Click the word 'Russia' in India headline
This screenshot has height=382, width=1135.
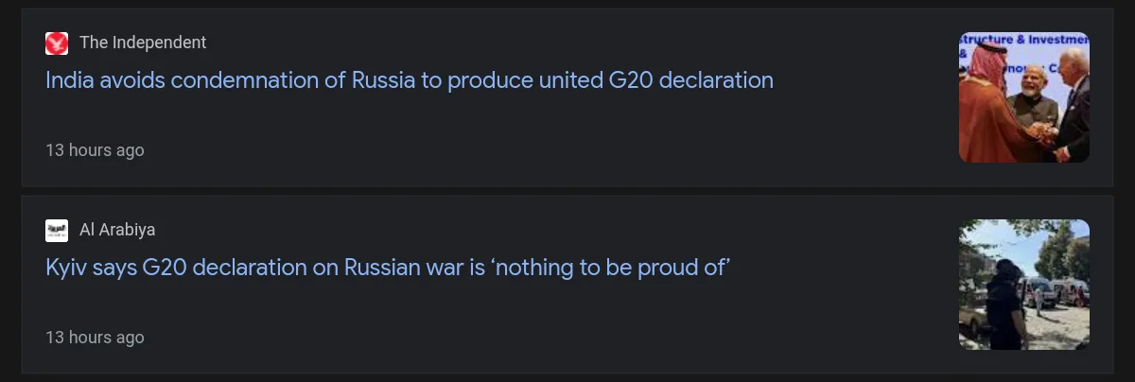pos(383,80)
